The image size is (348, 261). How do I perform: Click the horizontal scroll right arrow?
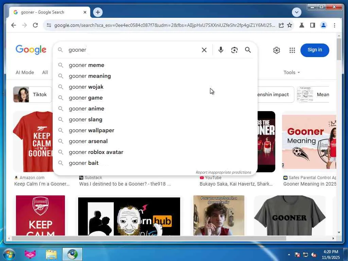333,238
